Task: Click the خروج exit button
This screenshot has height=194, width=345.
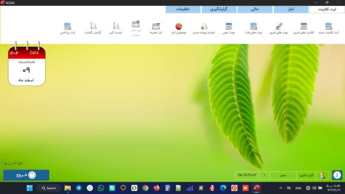Action: tap(26, 175)
